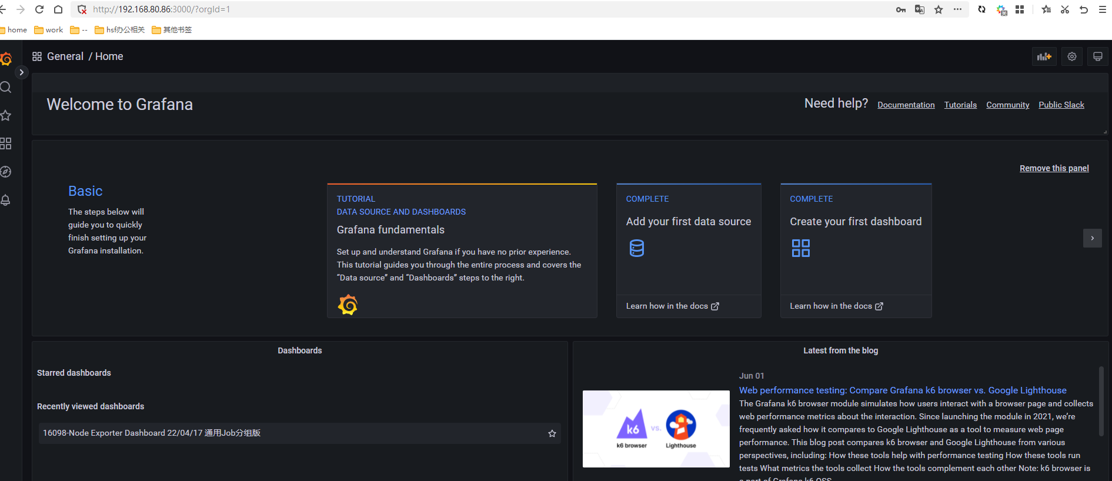Click the sync arrows icon in browser toolbar
Image resolution: width=1112 pixels, height=481 pixels.
pyautogui.click(x=982, y=9)
